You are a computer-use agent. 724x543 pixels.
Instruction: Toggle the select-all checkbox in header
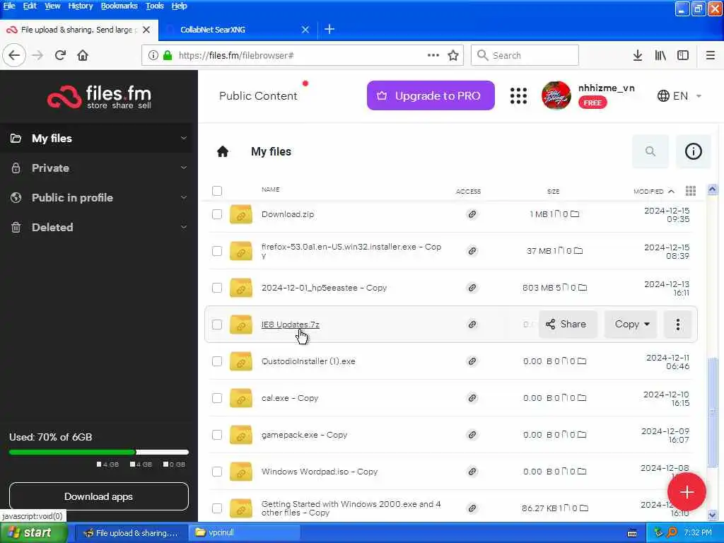coord(217,191)
